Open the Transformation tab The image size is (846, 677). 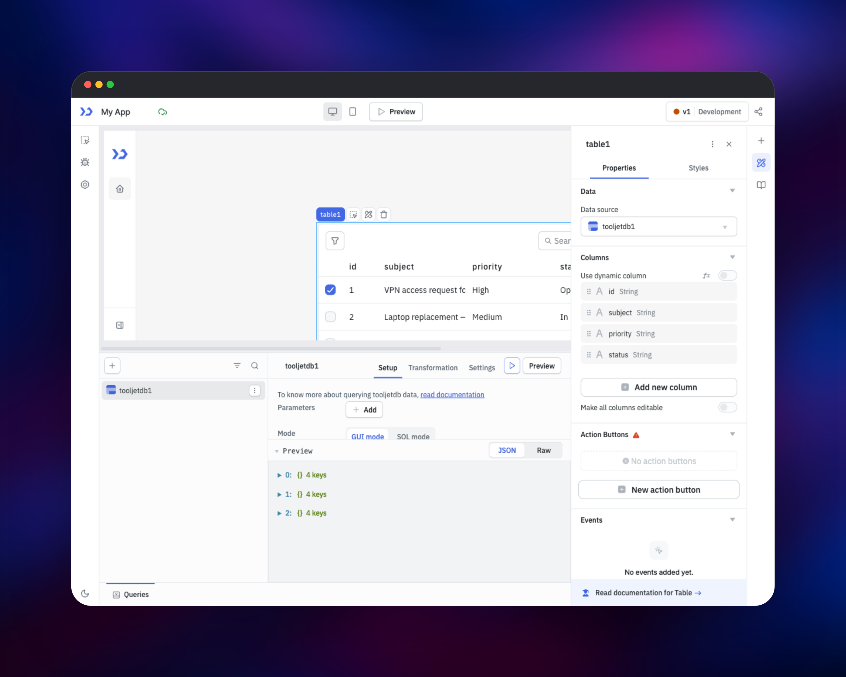(x=432, y=368)
